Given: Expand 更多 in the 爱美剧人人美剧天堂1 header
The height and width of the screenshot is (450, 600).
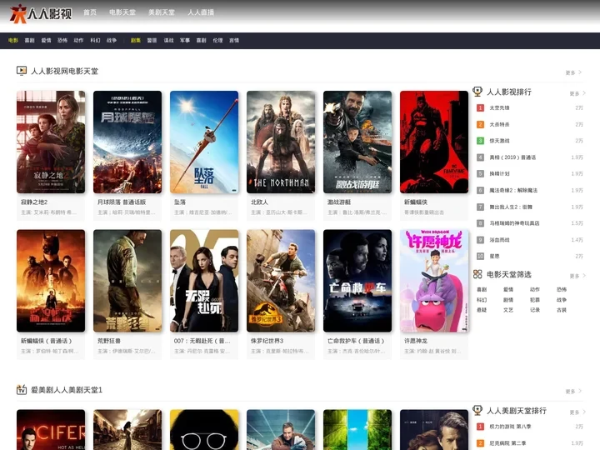Looking at the screenshot, I should coord(573,392).
